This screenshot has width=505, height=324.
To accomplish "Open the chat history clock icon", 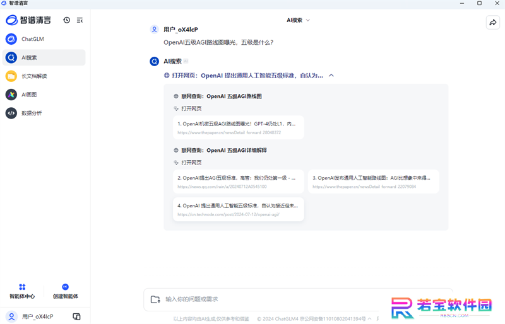I will tap(67, 20).
